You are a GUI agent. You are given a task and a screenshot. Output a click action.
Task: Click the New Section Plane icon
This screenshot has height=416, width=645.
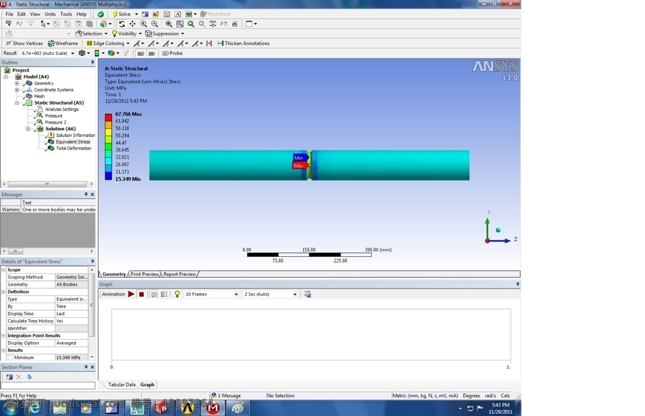(x=9, y=377)
